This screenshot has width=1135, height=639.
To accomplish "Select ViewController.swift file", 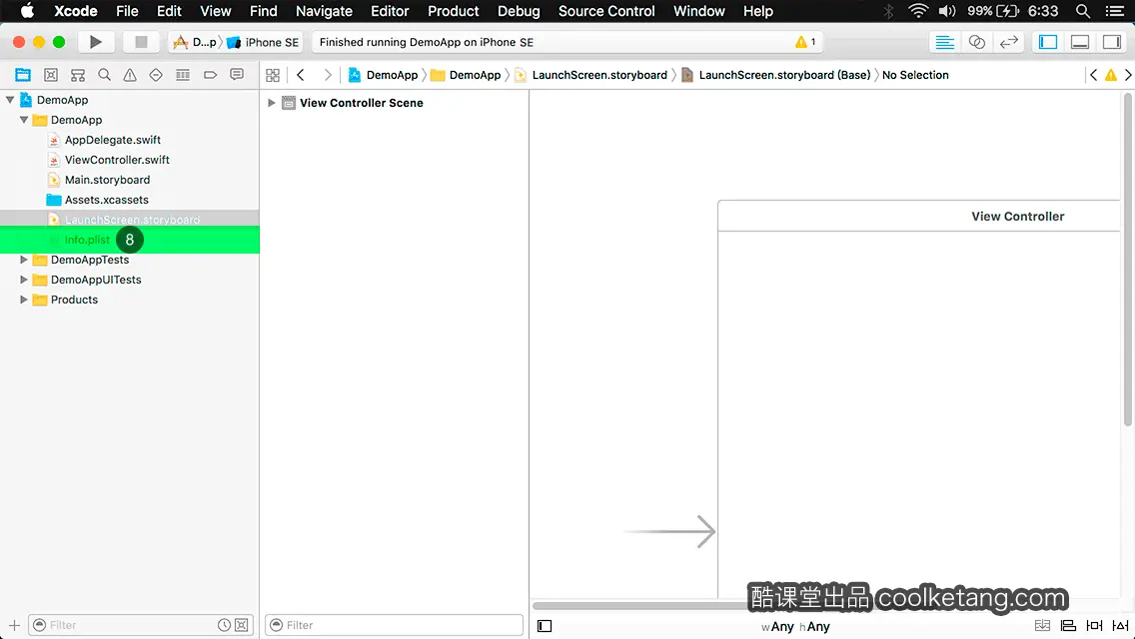I will pos(117,159).
